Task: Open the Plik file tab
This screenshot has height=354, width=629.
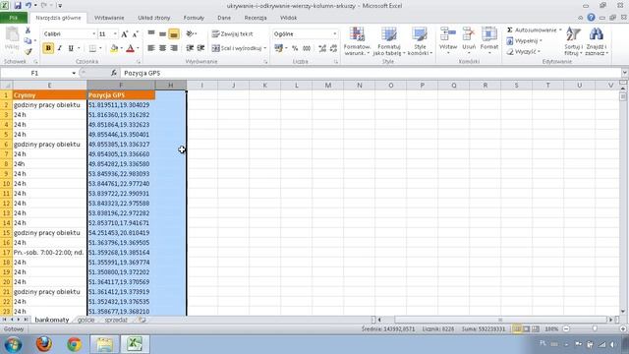Action: click(x=14, y=18)
